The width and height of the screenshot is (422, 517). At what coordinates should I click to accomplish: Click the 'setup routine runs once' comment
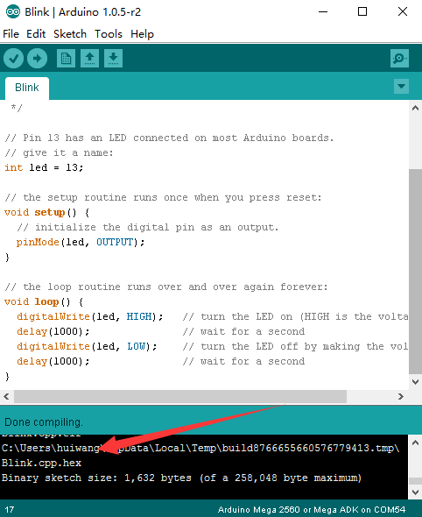[x=163, y=197]
